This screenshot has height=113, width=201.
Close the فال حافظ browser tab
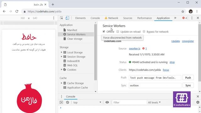[45, 5]
